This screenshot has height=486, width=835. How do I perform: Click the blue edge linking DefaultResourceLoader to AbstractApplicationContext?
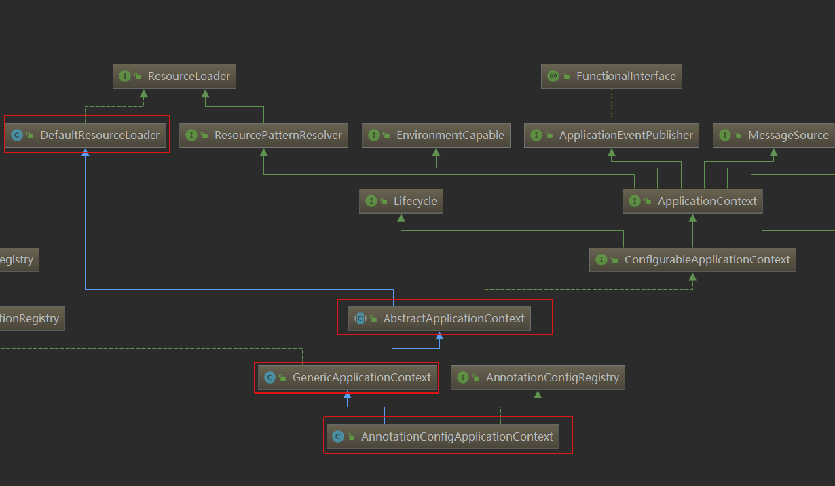[x=238, y=289]
